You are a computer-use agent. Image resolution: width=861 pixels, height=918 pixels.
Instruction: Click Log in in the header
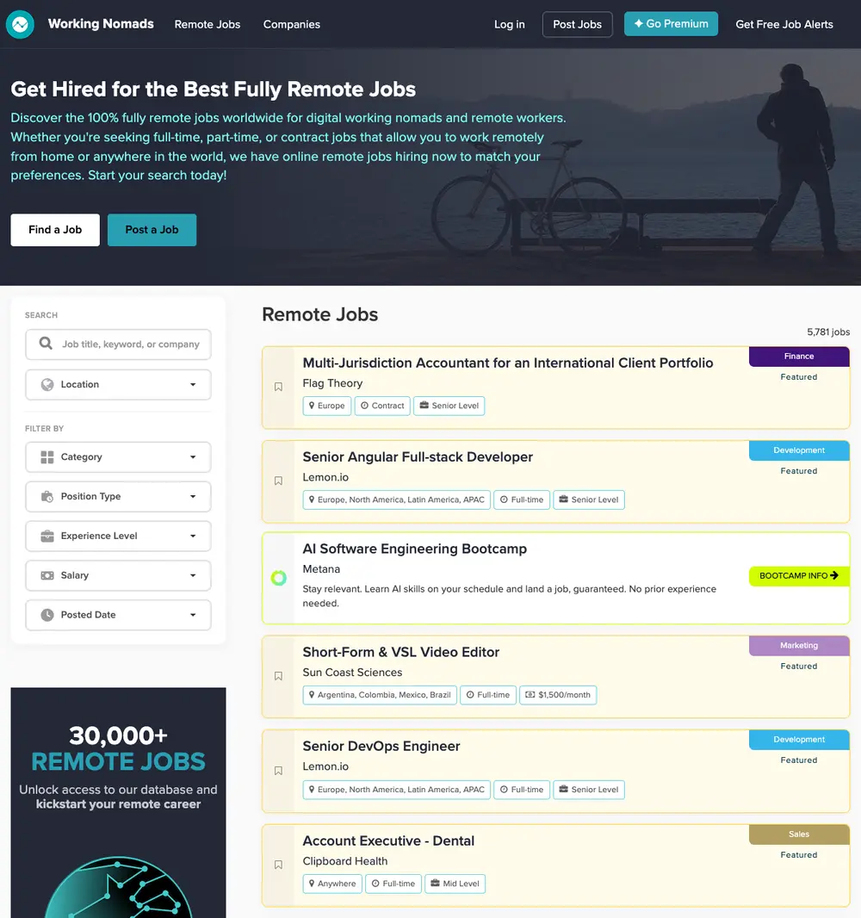click(509, 25)
